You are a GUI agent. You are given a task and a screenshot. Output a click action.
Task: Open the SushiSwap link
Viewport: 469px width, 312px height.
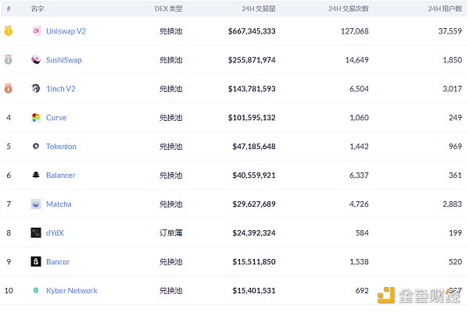63,60
